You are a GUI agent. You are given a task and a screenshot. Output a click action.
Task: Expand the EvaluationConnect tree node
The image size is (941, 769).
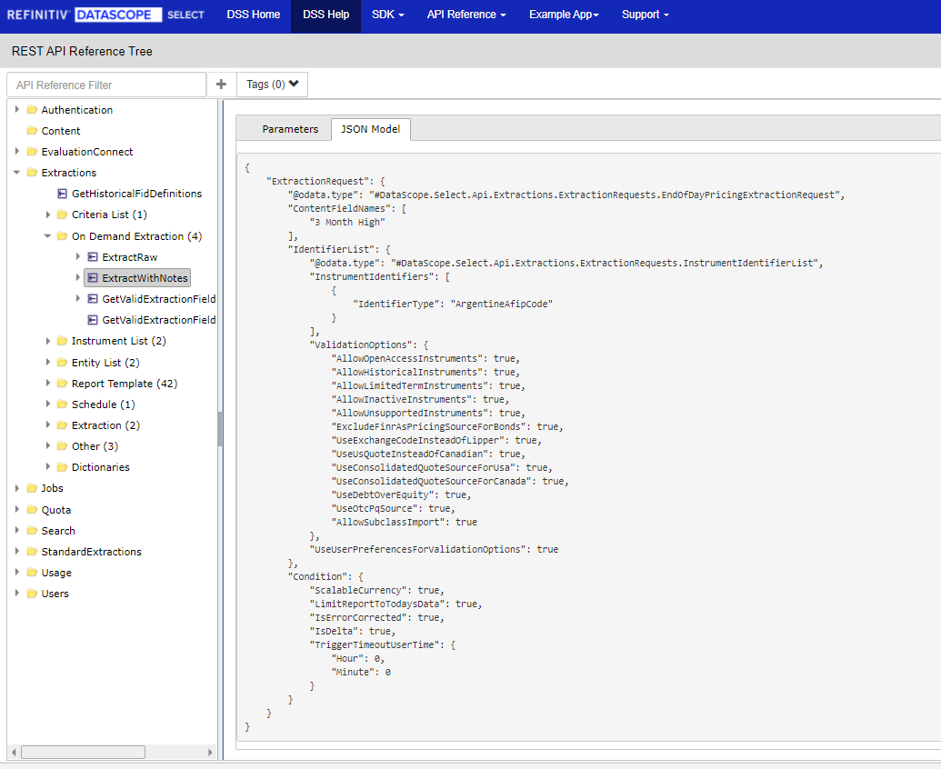(x=16, y=152)
